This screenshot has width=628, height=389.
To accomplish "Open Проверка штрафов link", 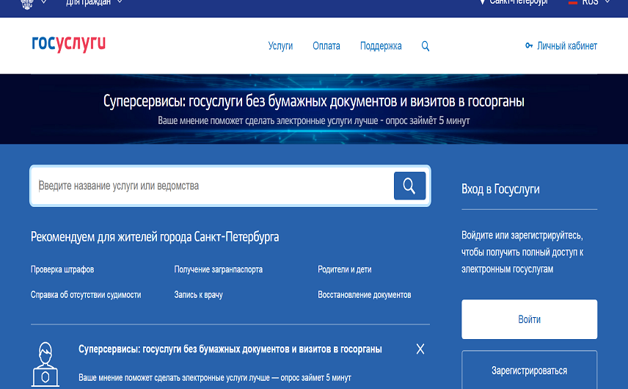I will 62,269.
